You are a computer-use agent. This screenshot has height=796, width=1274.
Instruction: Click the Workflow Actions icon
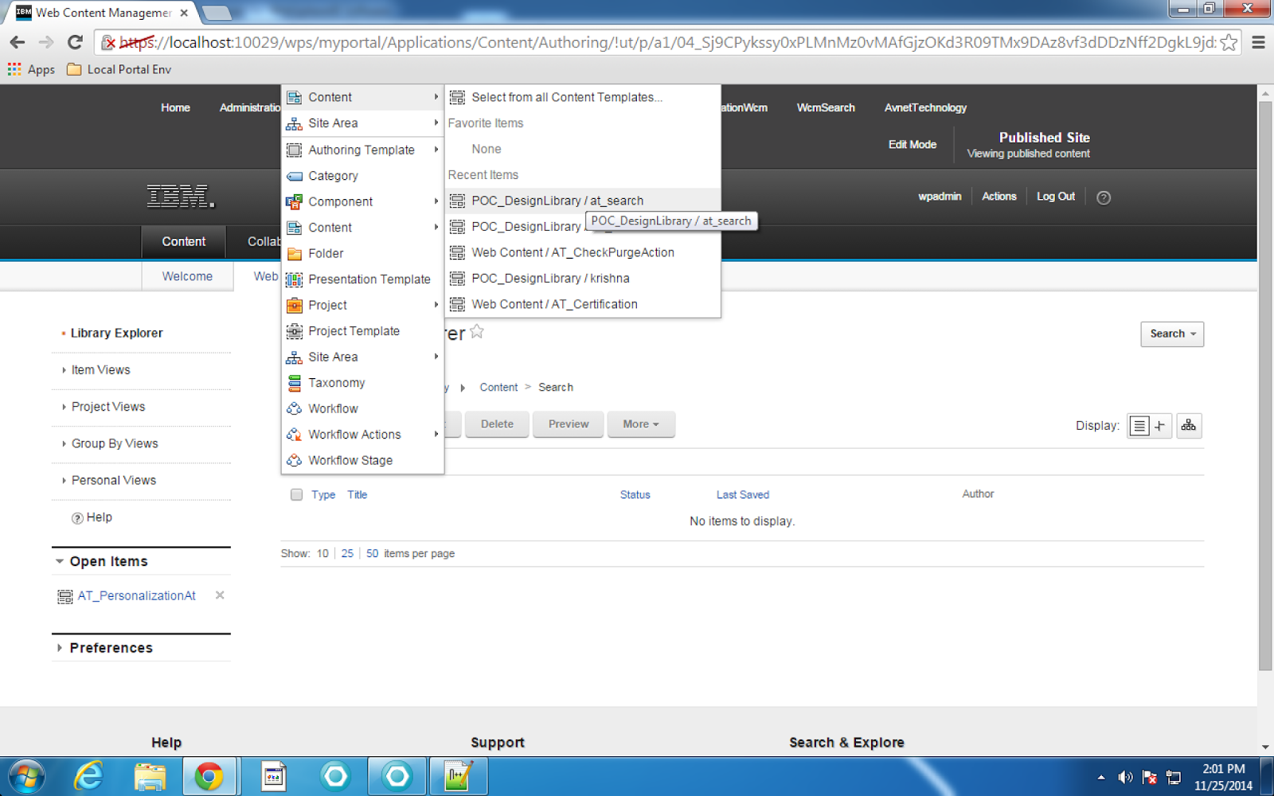click(294, 435)
